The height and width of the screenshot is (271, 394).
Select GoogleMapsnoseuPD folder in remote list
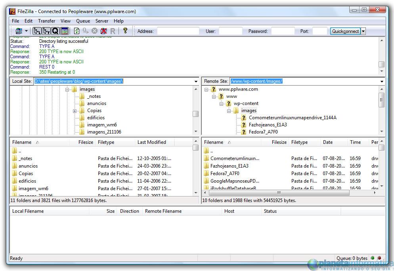coord(235,181)
